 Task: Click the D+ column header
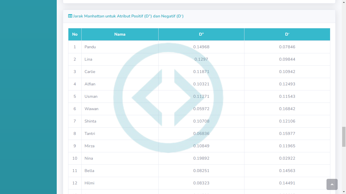click(x=201, y=34)
